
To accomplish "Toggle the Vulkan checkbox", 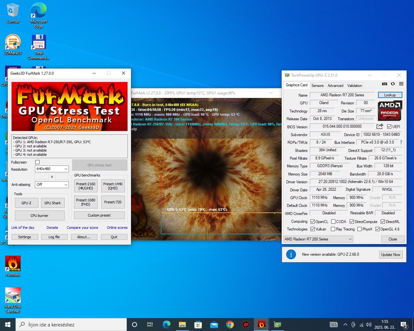I will point(312,229).
